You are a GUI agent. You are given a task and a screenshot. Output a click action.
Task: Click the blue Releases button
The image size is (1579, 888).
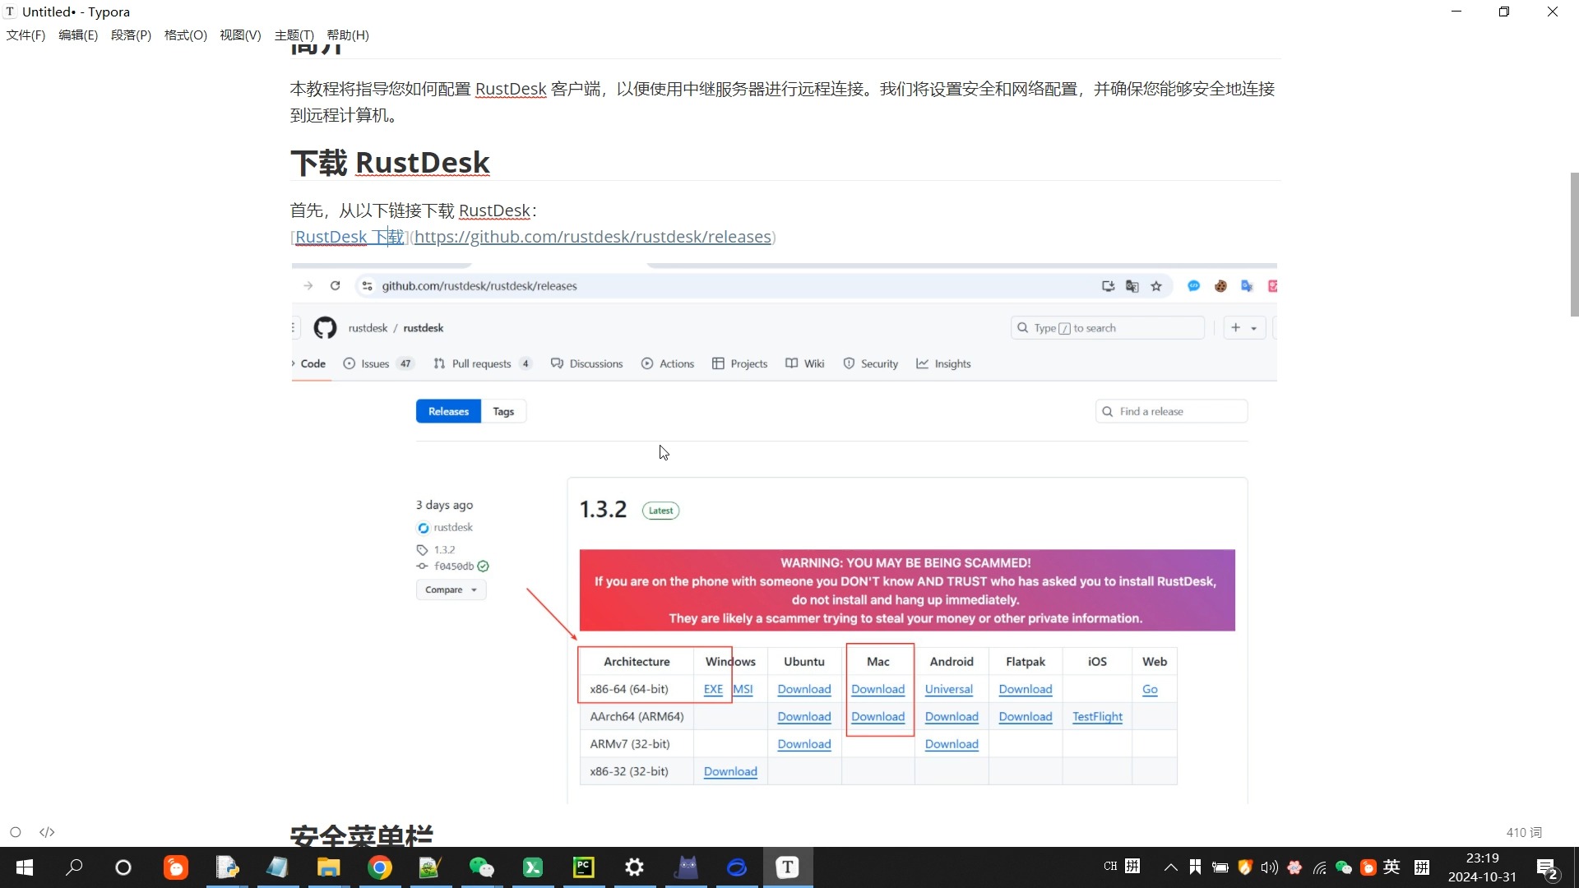[448, 411]
